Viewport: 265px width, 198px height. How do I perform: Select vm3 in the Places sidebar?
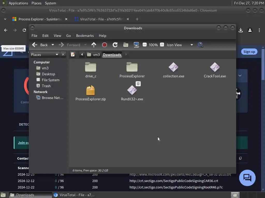(43, 68)
